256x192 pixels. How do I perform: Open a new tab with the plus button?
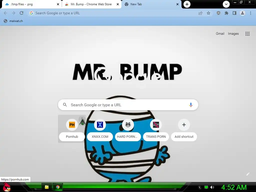click(x=187, y=4)
